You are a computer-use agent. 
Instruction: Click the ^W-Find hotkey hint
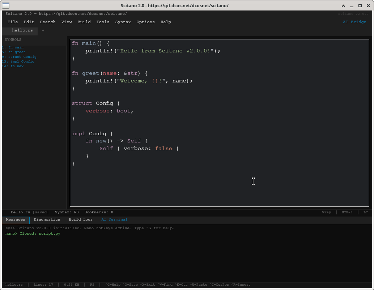coord(165,285)
